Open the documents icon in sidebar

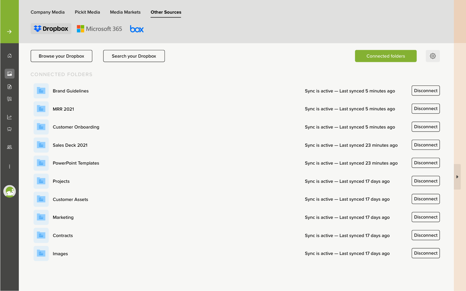click(x=9, y=87)
